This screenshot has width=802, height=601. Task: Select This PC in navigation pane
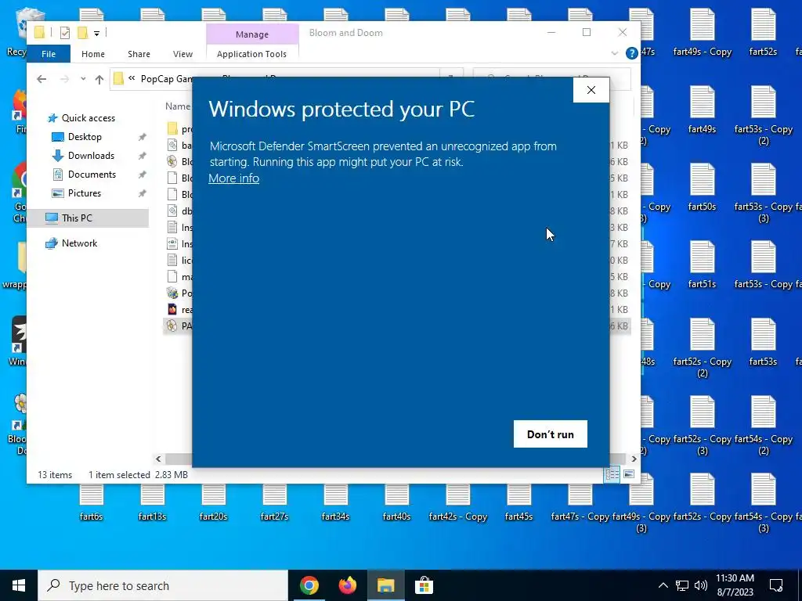click(88, 218)
